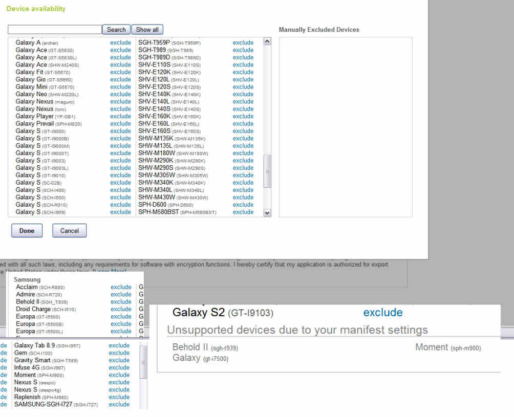This screenshot has height=417, width=514.
Task: Exclude the Galaxy Neo device
Action: pyautogui.click(x=121, y=94)
